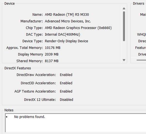Click the 'DirectX 12 Ultimate:' label

(40, 100)
